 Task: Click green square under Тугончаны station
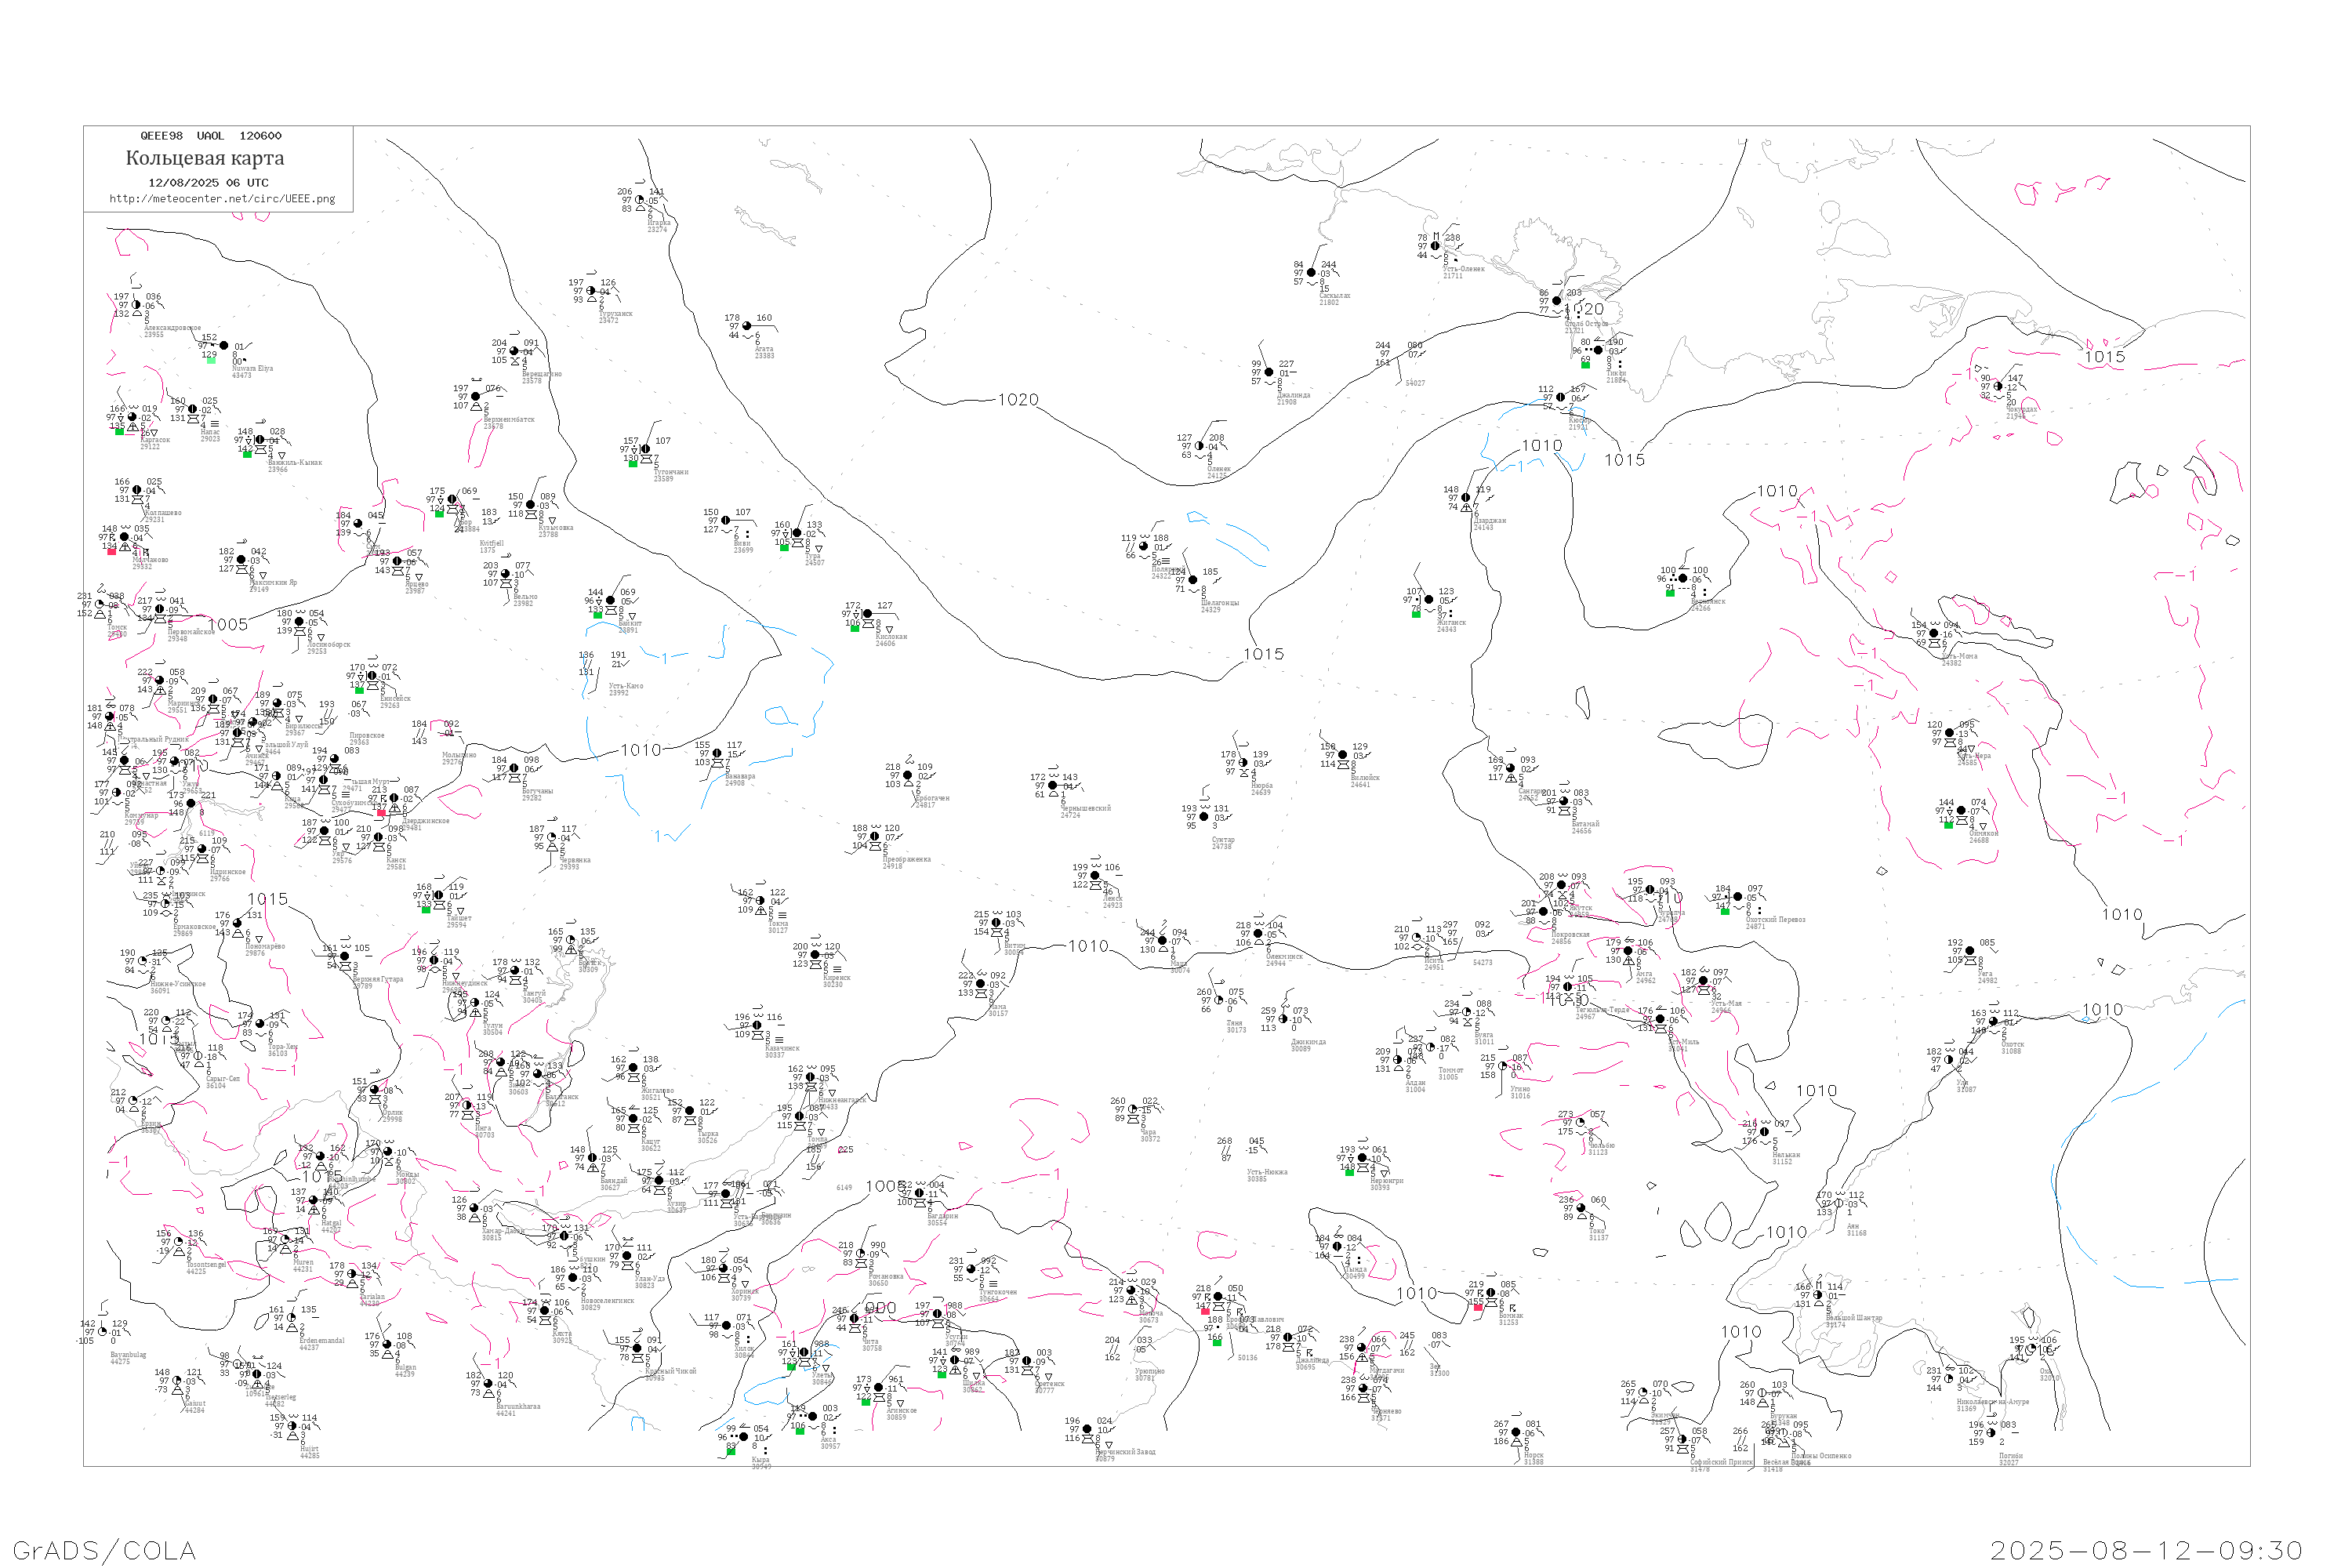pyautogui.click(x=632, y=463)
